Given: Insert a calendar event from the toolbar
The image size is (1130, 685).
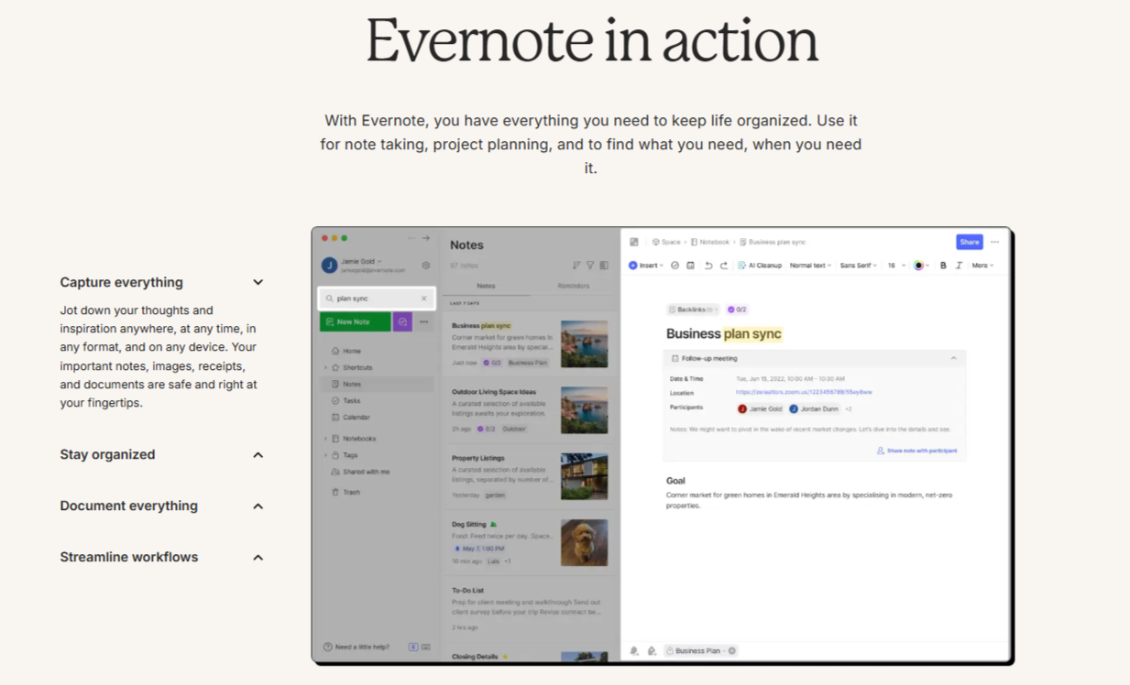Looking at the screenshot, I should click(x=691, y=266).
